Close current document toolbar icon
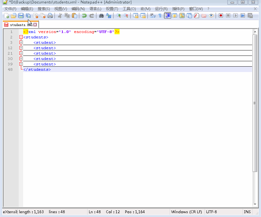This screenshot has width=261, height=217. tap(36, 16)
